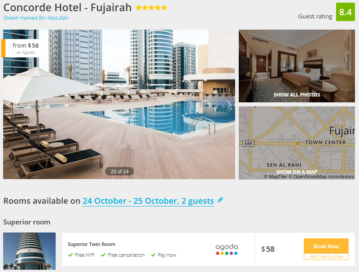Click the Free cancellation checkmark icon
The image size is (359, 272).
103,255
